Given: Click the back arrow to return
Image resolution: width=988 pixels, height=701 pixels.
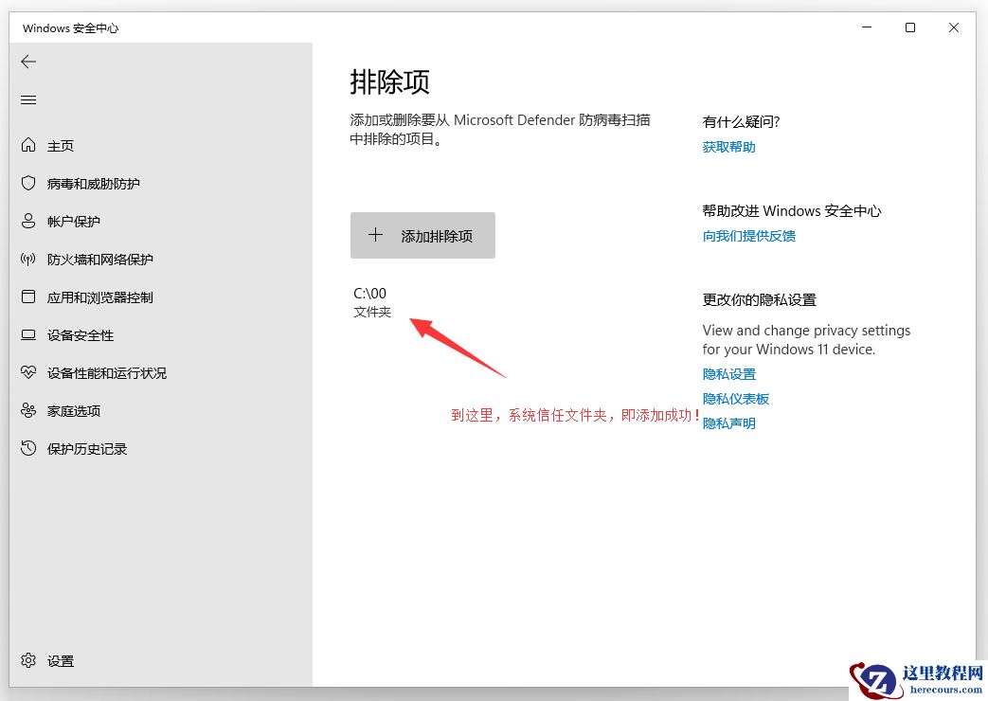Looking at the screenshot, I should pyautogui.click(x=28, y=62).
